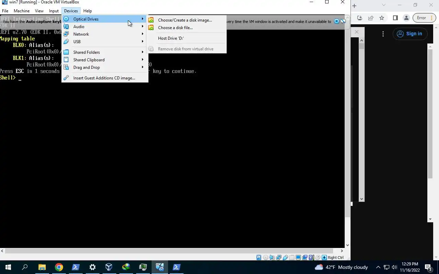The image size is (439, 274).
Task: Click Chrome install app icon
Action: coord(359,18)
